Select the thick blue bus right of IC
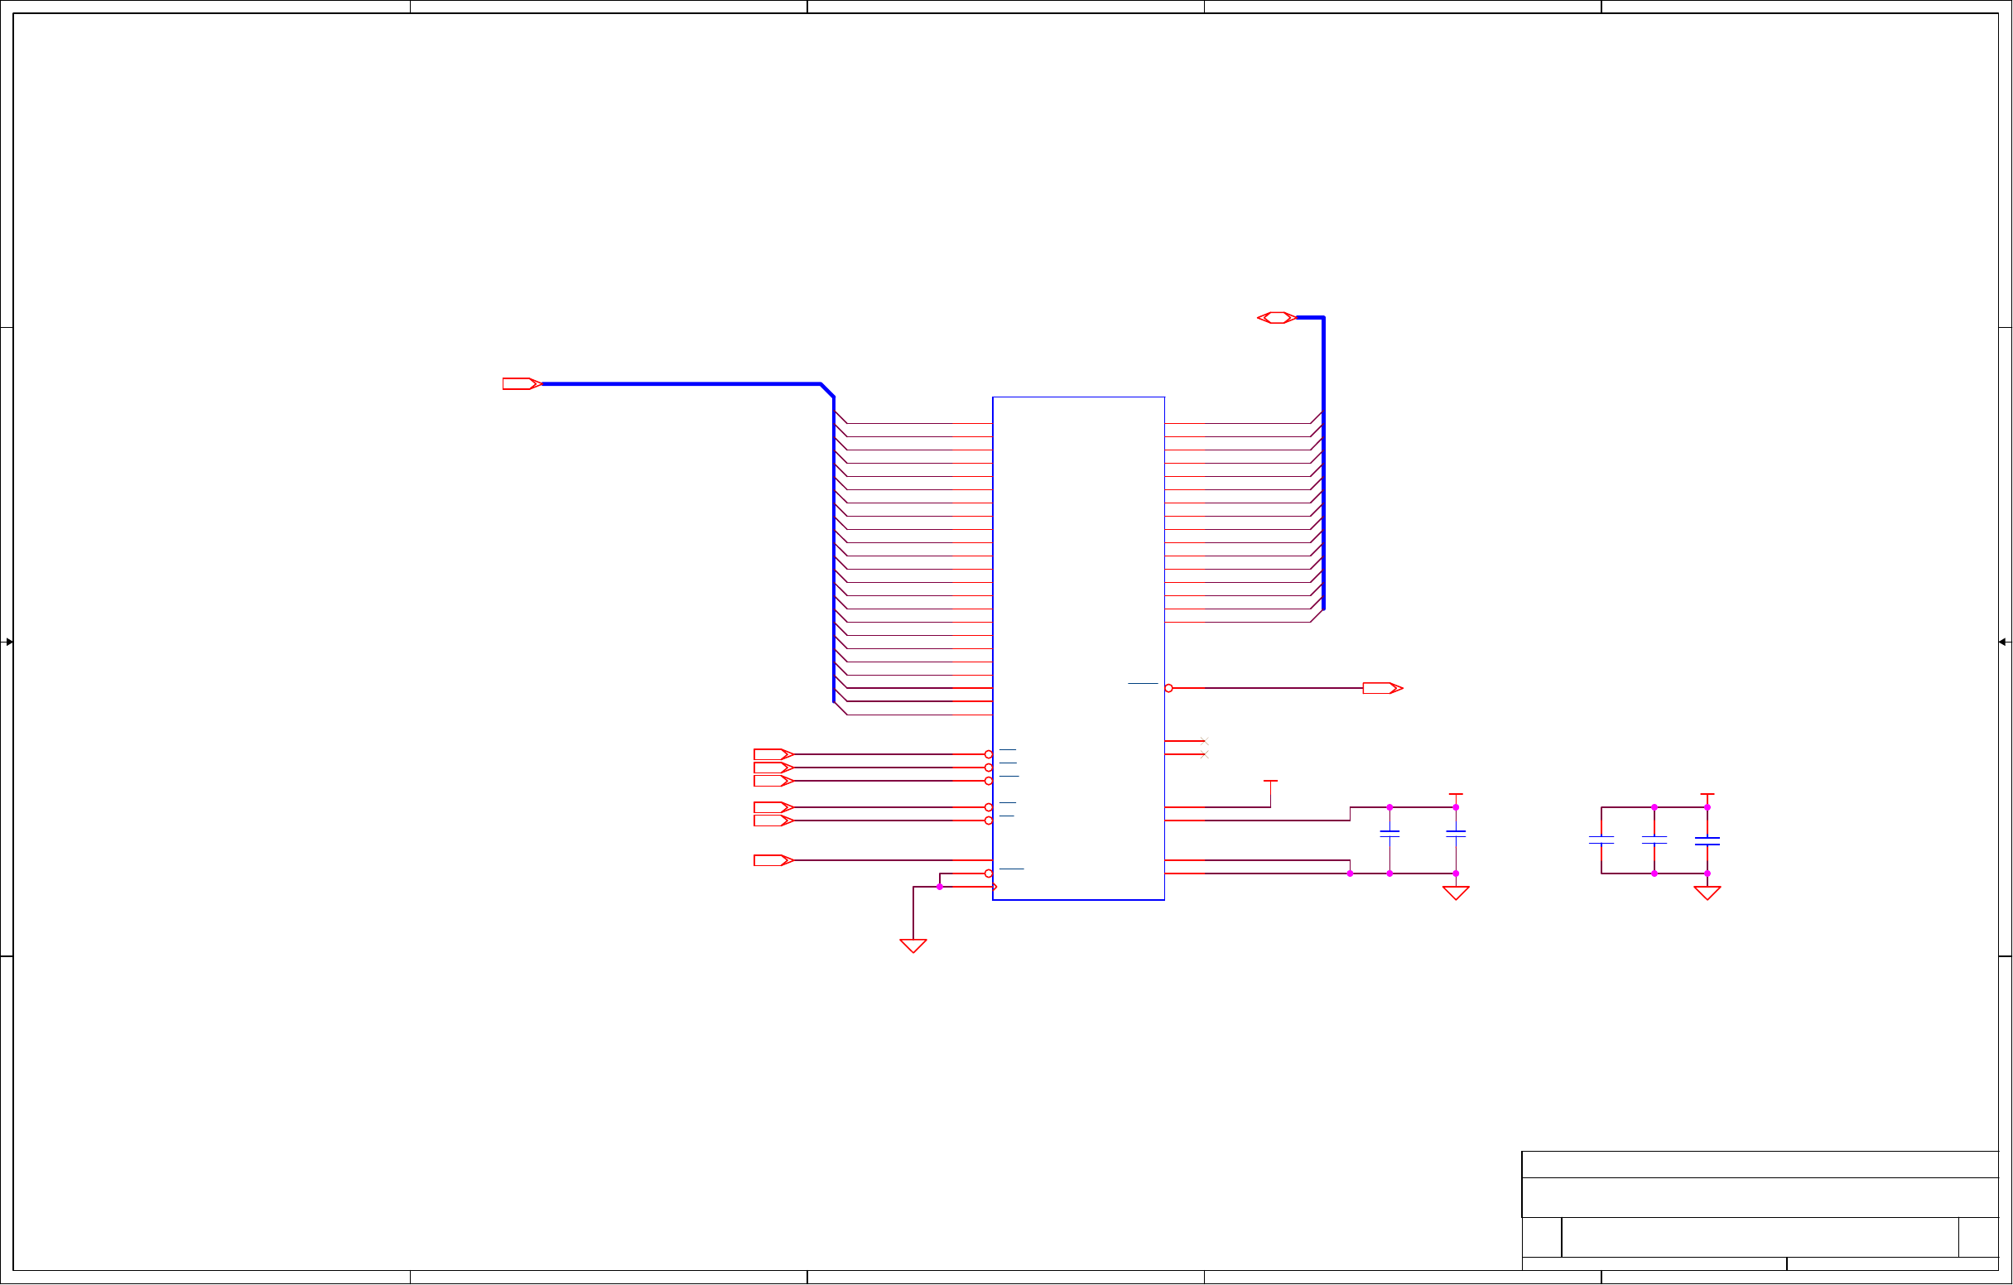The height and width of the screenshot is (1285, 2013). (x=1324, y=463)
